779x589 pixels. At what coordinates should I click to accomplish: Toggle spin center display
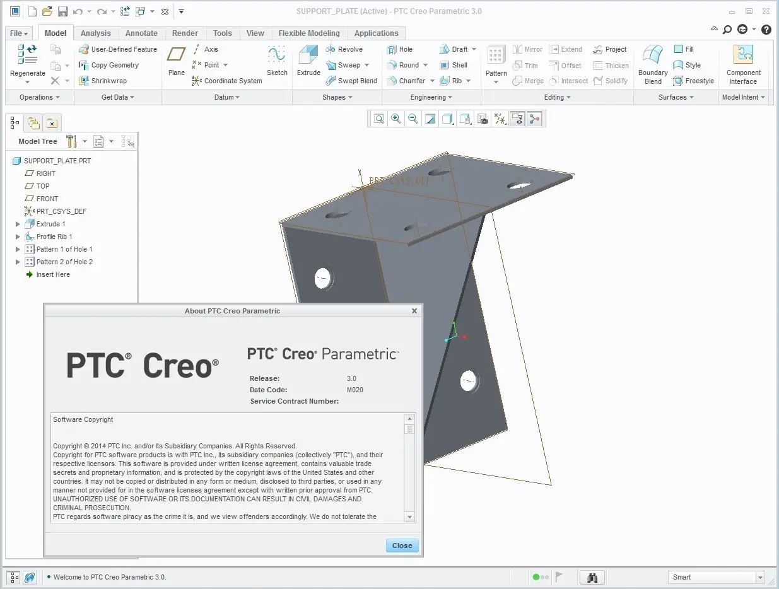(534, 119)
